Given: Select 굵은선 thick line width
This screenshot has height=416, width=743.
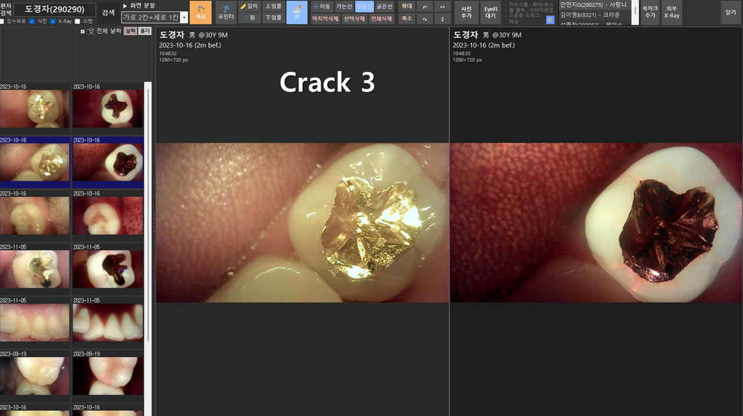Looking at the screenshot, I should tap(385, 6).
